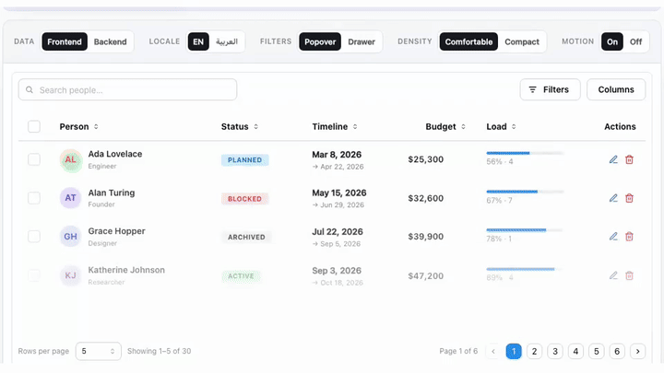Focus the Search people input field
664x373 pixels.
[x=127, y=89]
